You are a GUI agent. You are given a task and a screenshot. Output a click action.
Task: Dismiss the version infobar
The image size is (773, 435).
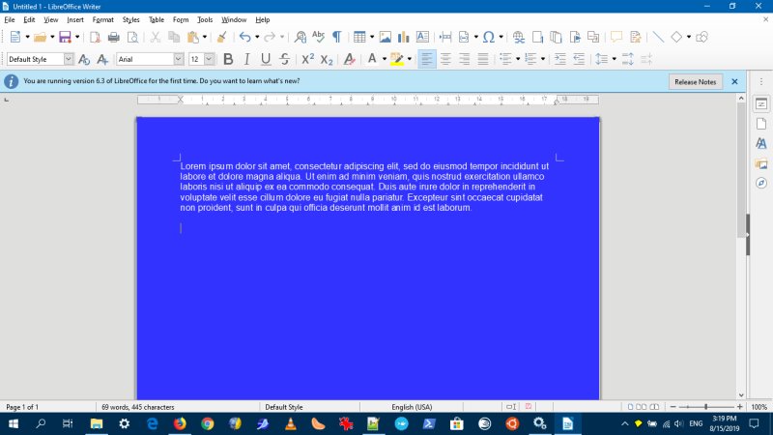pos(734,82)
